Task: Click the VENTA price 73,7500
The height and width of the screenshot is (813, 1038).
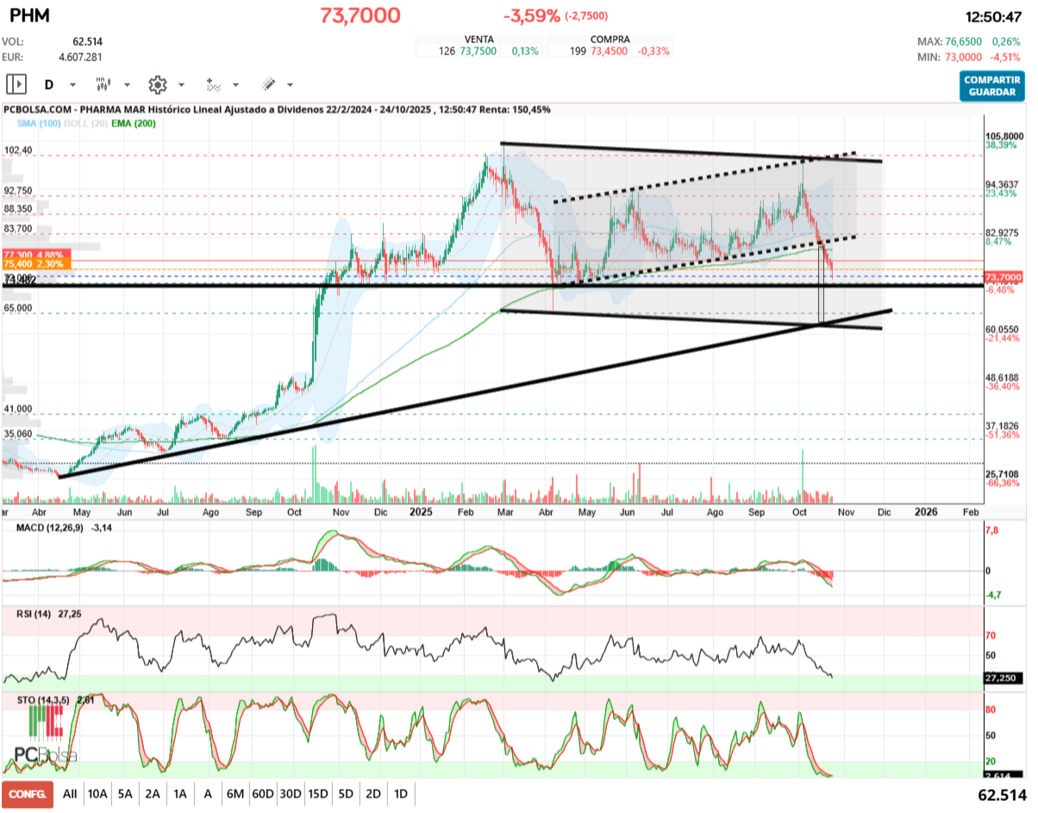Action: tap(478, 51)
